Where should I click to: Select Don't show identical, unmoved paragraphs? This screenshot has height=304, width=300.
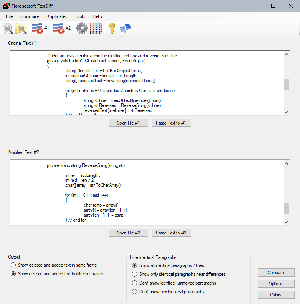174,283
